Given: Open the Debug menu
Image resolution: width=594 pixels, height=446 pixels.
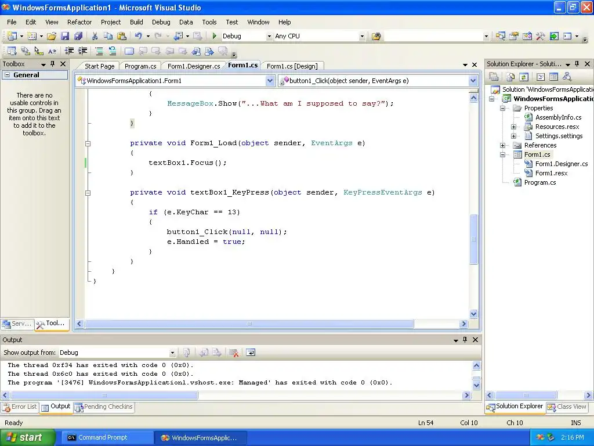Looking at the screenshot, I should tap(161, 22).
